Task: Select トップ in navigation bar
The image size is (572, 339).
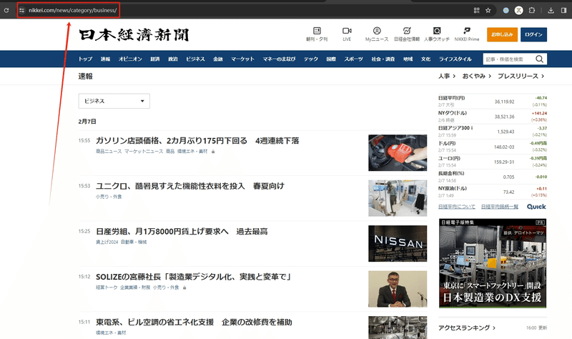Action: 85,59
